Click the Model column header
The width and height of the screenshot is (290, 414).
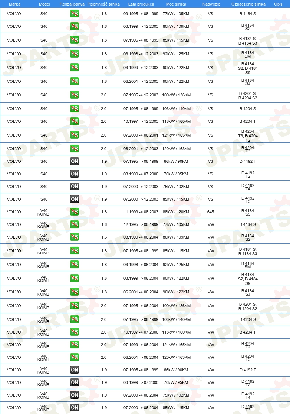pos(45,4)
